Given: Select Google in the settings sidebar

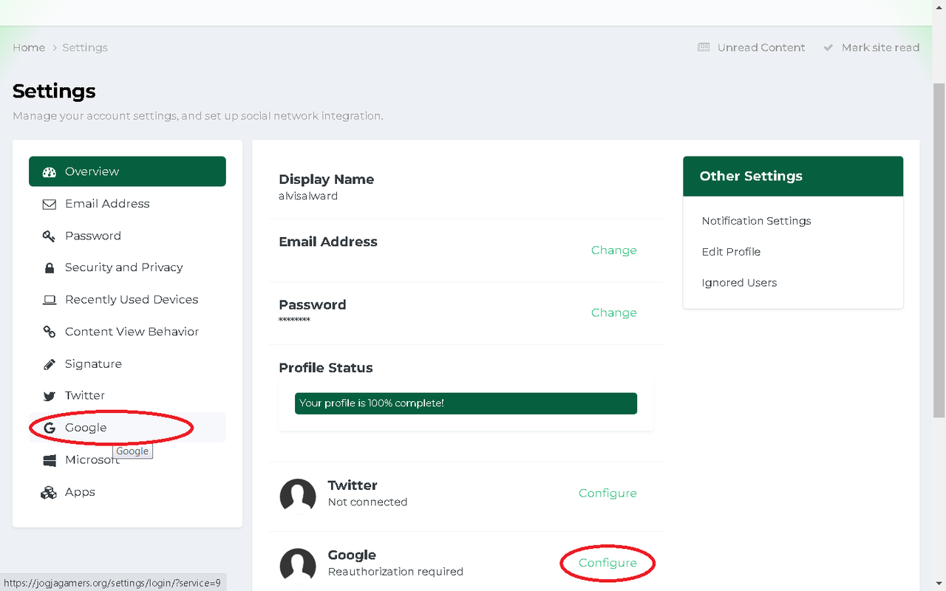Looking at the screenshot, I should [x=127, y=428].
